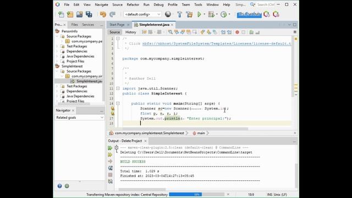
Task: Open the Run Project dropdown arrow
Action: click(204, 14)
